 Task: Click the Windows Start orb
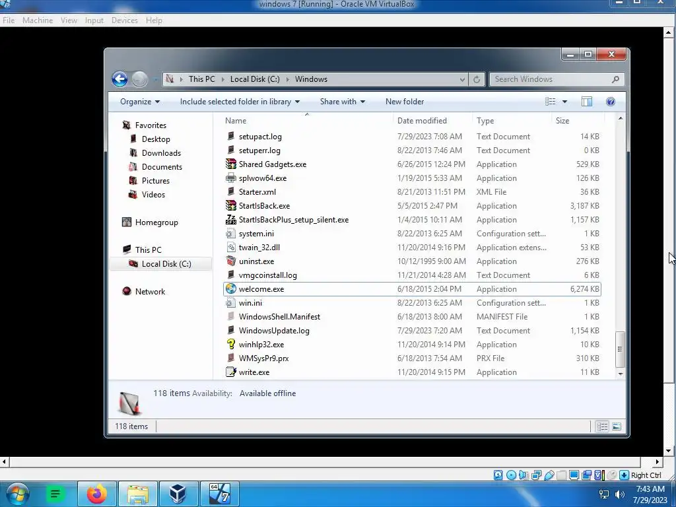click(x=18, y=494)
